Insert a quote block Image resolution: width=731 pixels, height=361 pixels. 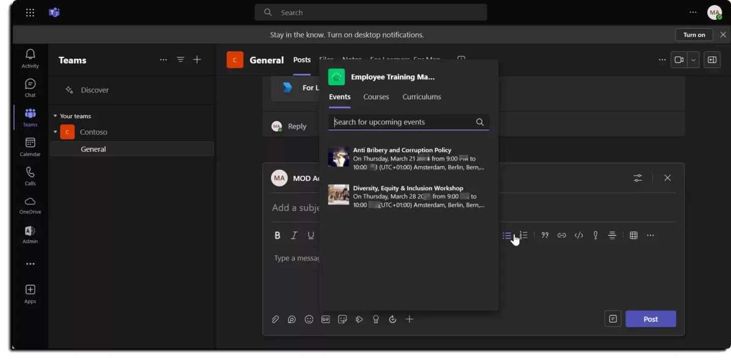[x=545, y=235]
